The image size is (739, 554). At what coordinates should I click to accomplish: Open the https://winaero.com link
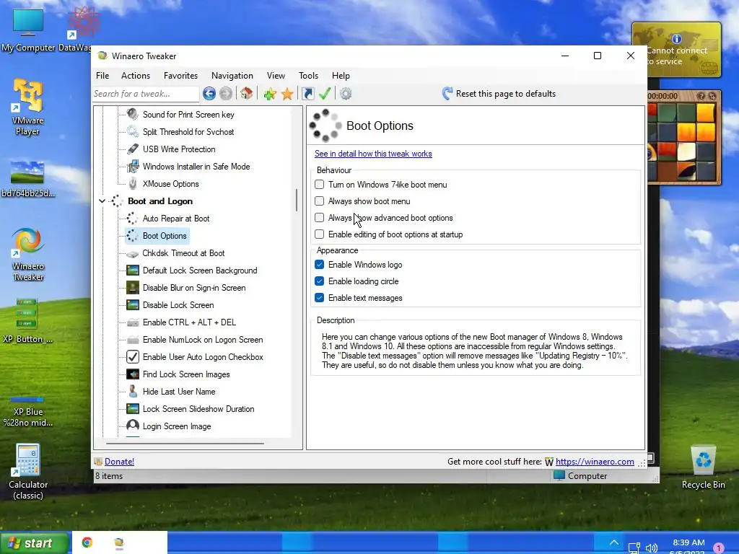coord(595,462)
